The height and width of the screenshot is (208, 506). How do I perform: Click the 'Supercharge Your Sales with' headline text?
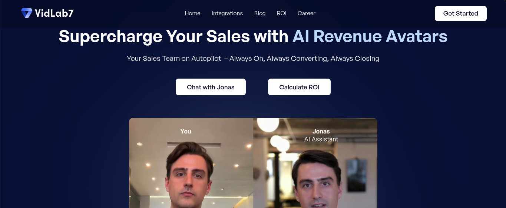pos(173,36)
